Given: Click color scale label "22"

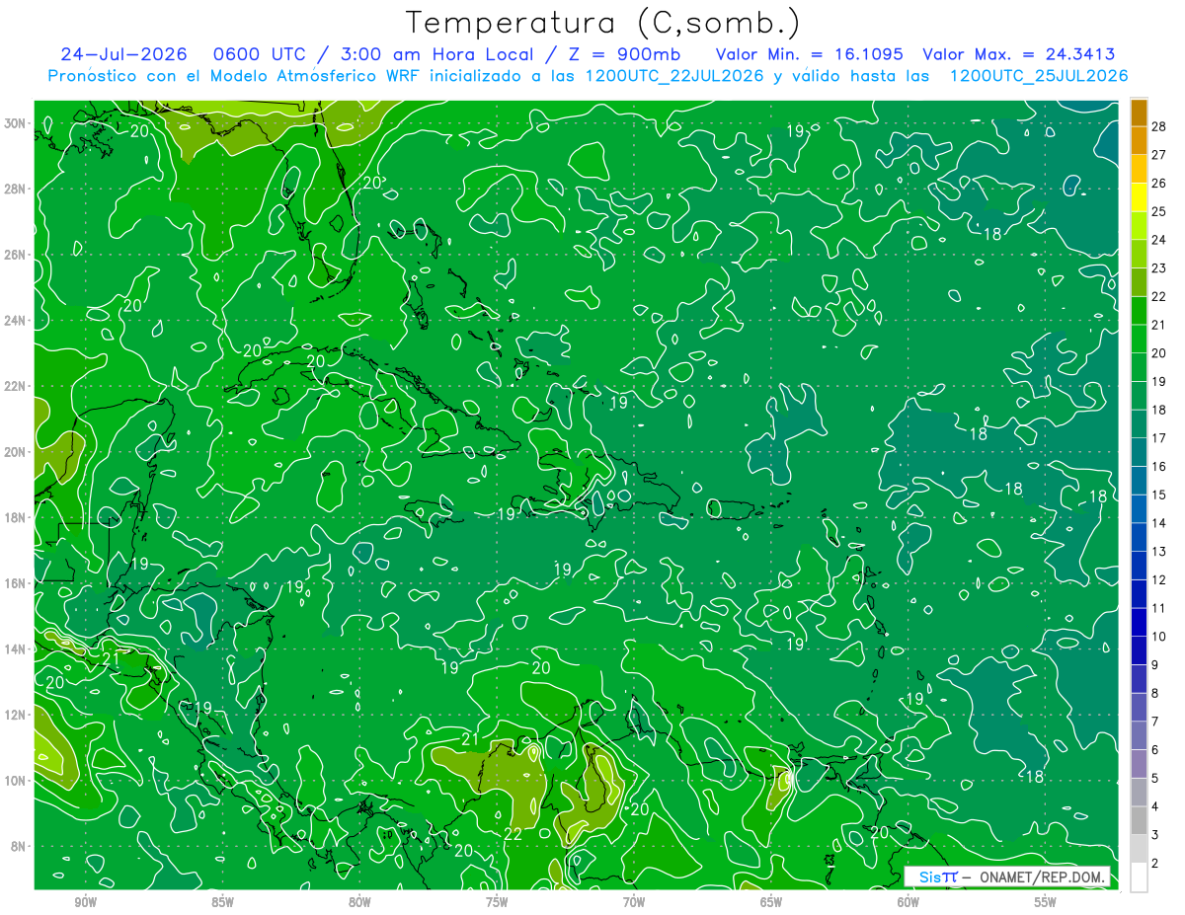Looking at the screenshot, I should [1158, 296].
